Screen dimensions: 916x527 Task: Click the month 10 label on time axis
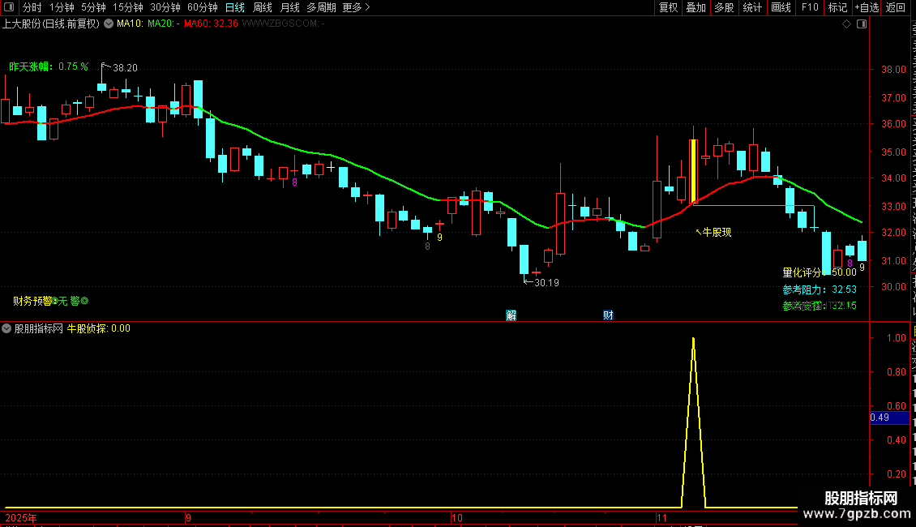point(457,518)
